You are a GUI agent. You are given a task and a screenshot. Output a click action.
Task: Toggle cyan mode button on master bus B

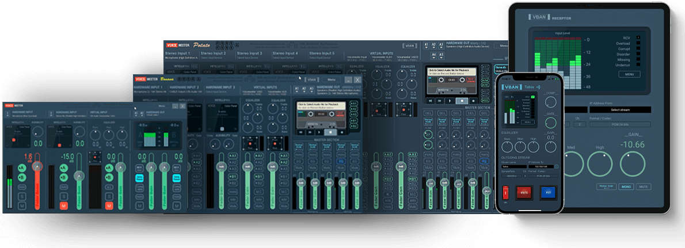click(177, 178)
